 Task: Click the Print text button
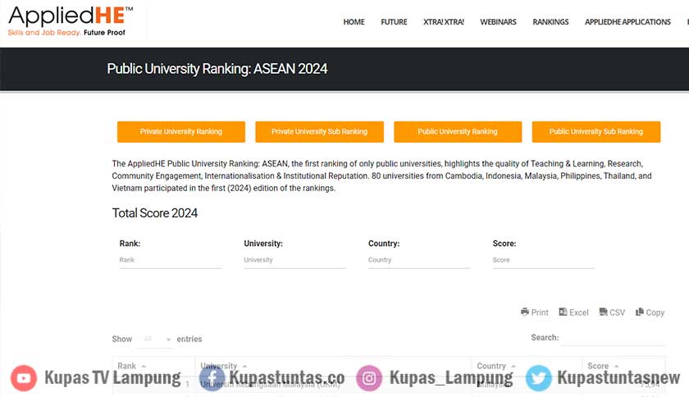(x=540, y=313)
